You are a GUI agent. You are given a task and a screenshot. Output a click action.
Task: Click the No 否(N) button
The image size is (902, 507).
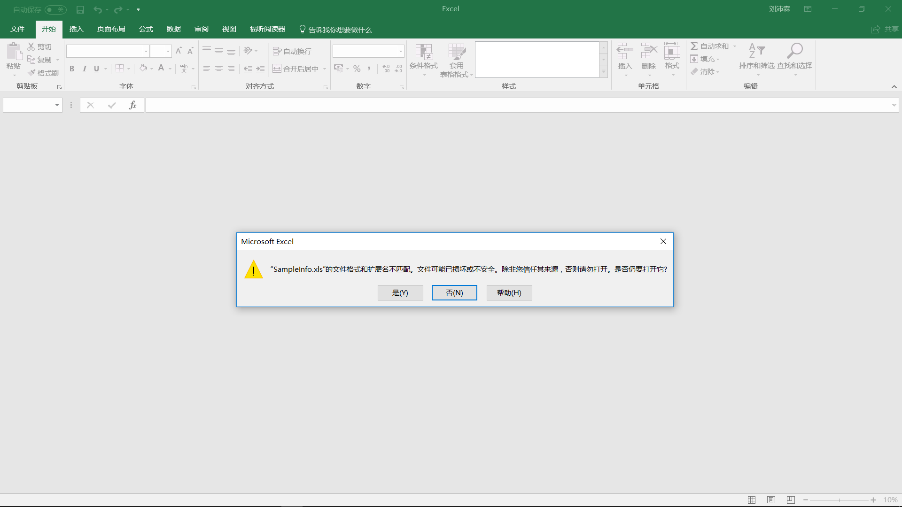(454, 292)
